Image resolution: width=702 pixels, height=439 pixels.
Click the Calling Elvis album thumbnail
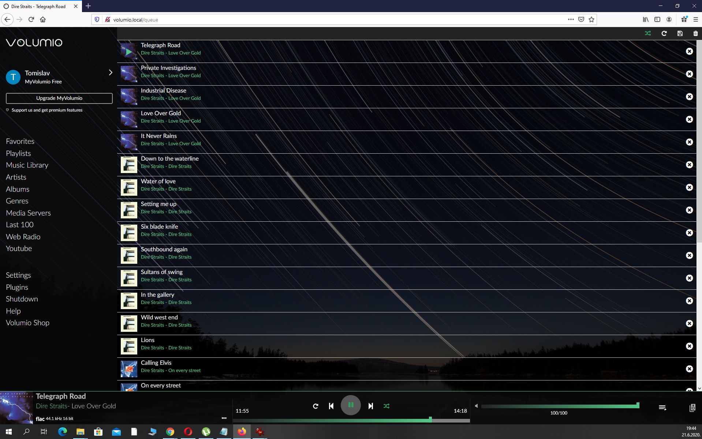click(x=129, y=369)
